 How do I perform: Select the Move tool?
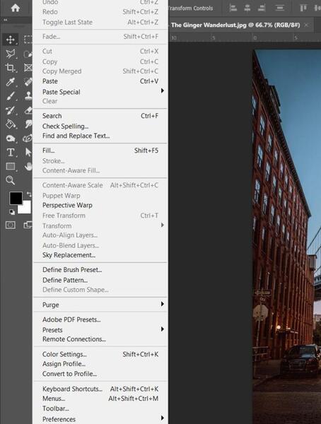11,40
